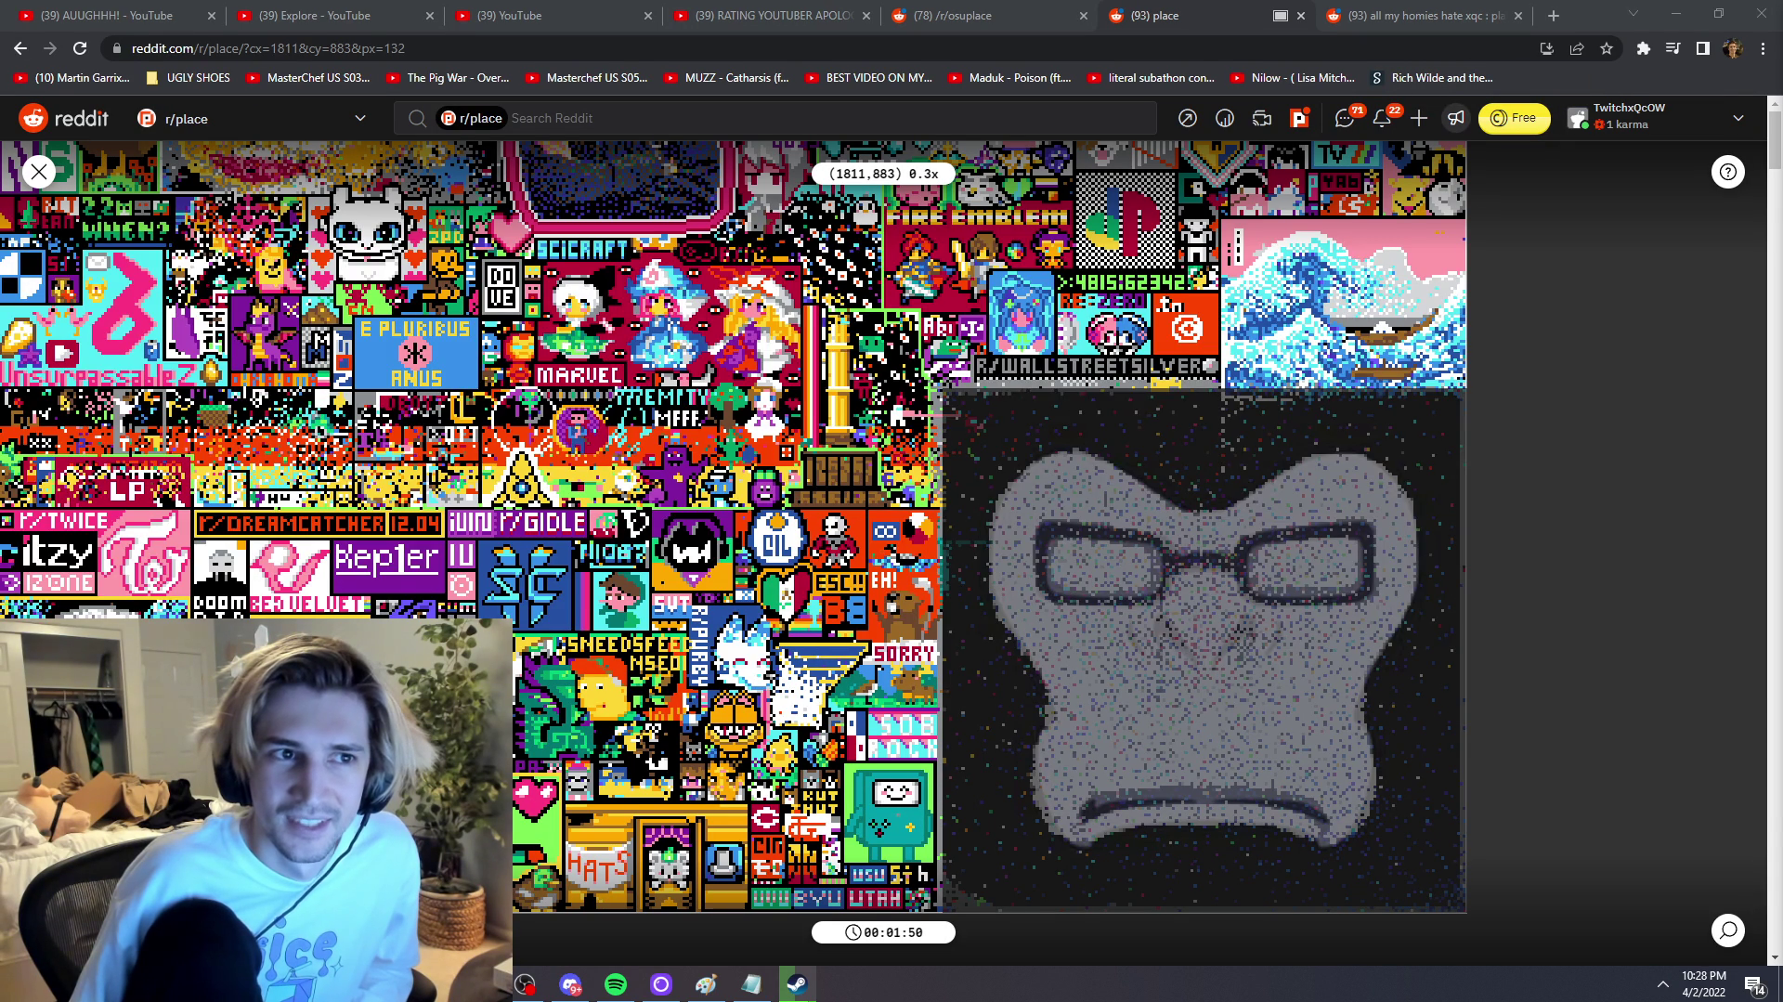Show hidden system tray icons
The width and height of the screenshot is (1783, 1002).
(1662, 984)
